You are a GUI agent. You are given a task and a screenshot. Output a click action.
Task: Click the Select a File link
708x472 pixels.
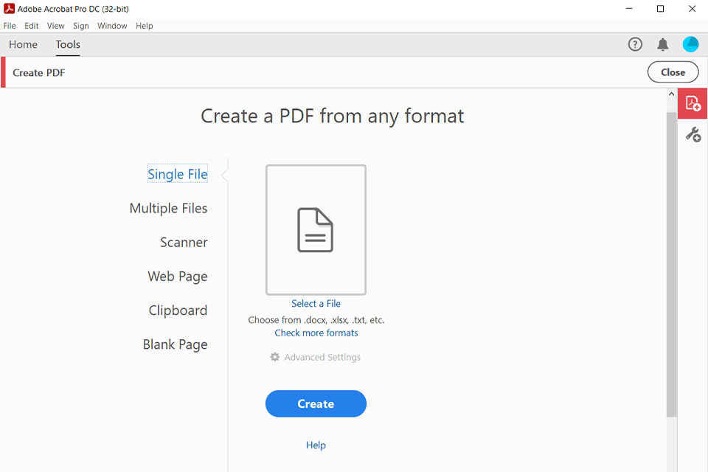click(x=316, y=303)
